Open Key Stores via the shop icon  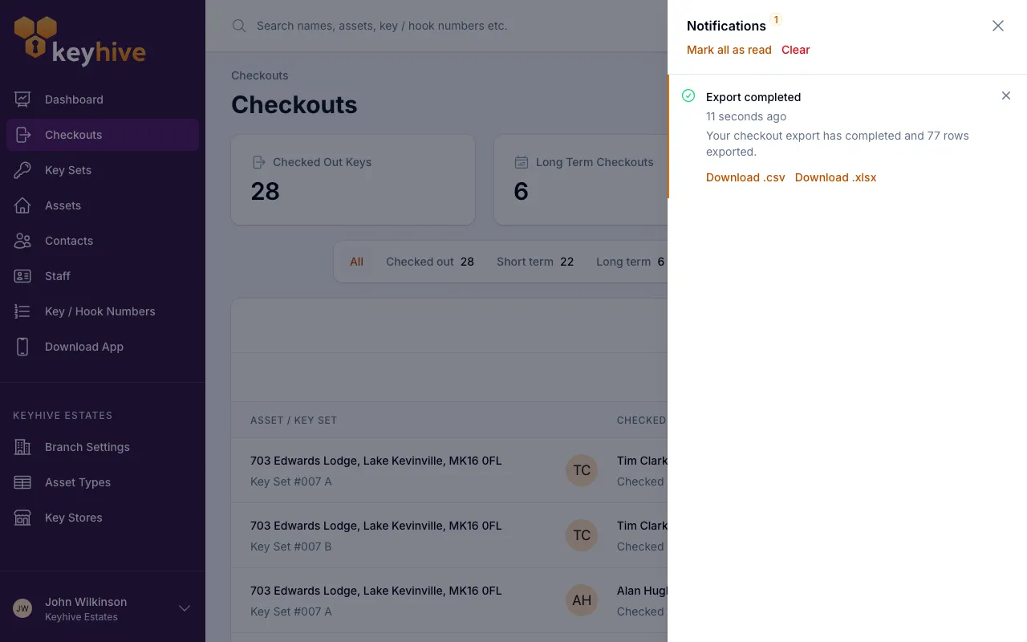22,518
